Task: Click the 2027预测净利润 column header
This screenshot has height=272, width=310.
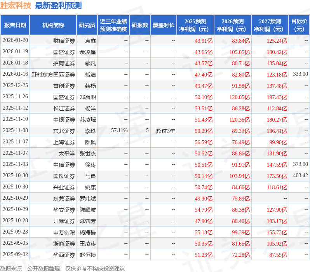Action: coord(270,25)
